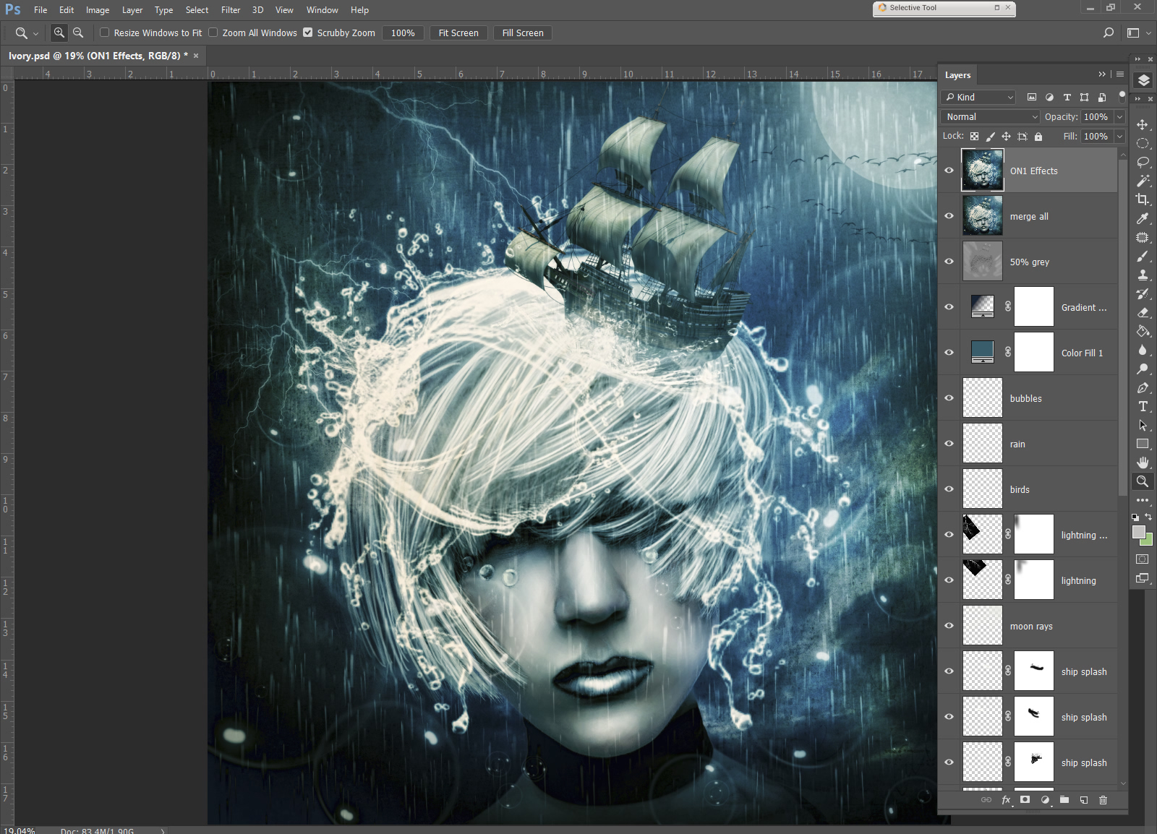Open the Layer menu
Screen dimensions: 1157x834
click(132, 10)
